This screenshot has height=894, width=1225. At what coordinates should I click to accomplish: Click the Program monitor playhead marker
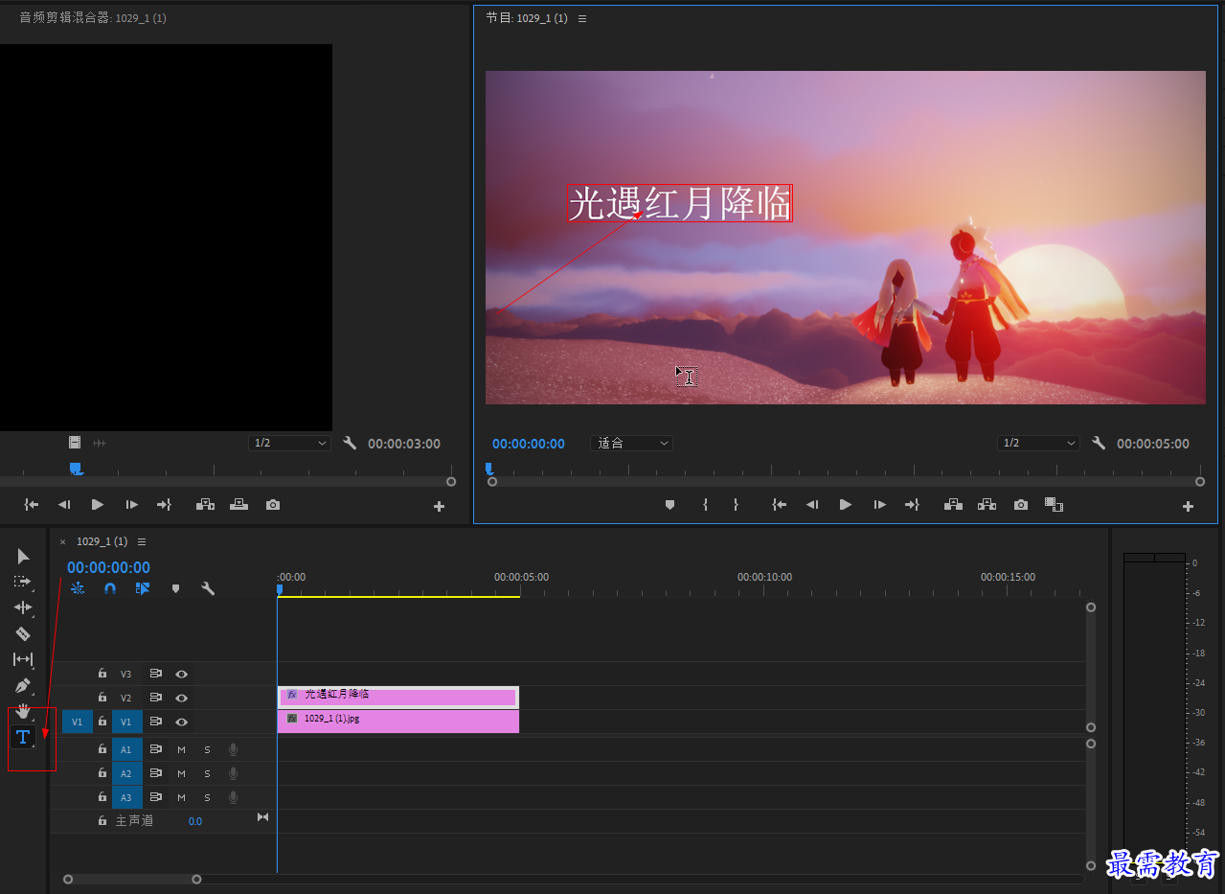tap(488, 468)
